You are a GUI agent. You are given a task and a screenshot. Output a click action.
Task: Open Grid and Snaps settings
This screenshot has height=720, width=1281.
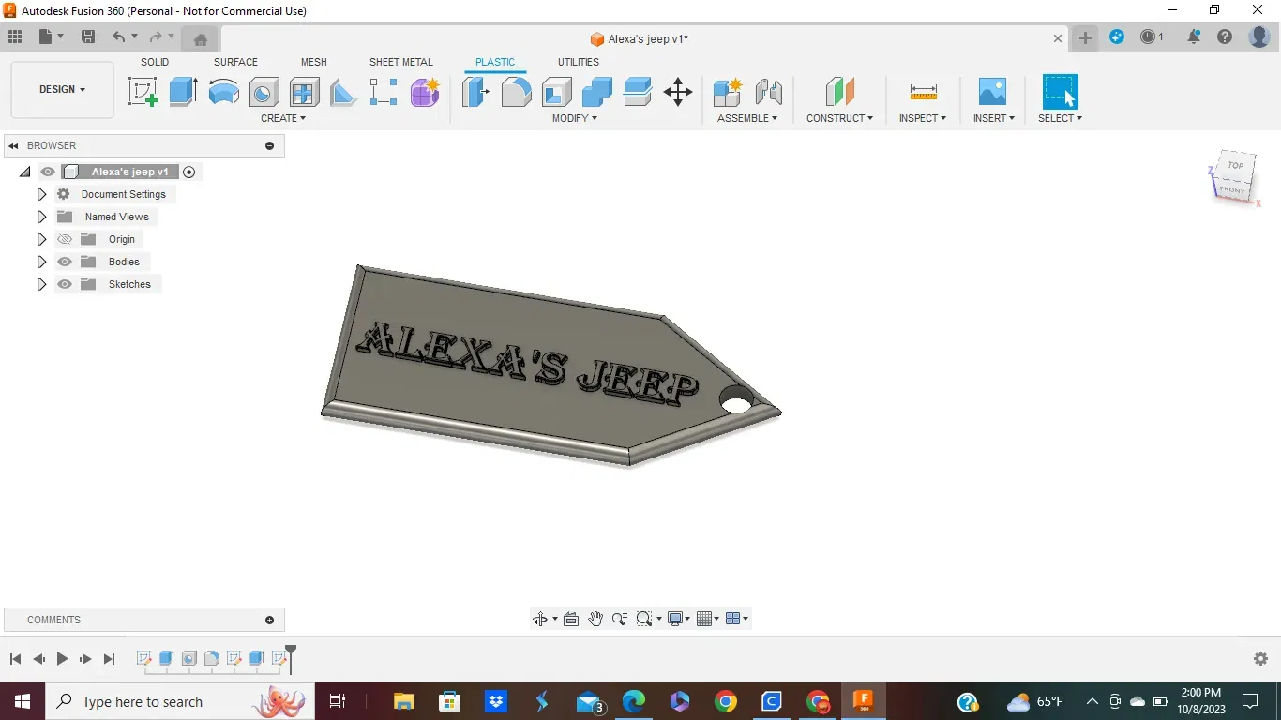(707, 619)
